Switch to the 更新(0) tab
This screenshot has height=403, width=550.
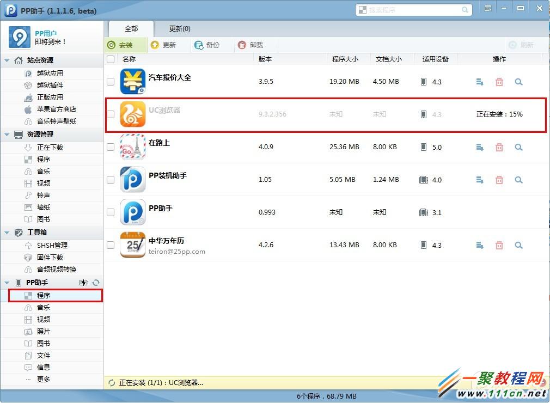click(x=179, y=29)
